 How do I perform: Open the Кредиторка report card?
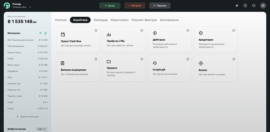coord(216,40)
